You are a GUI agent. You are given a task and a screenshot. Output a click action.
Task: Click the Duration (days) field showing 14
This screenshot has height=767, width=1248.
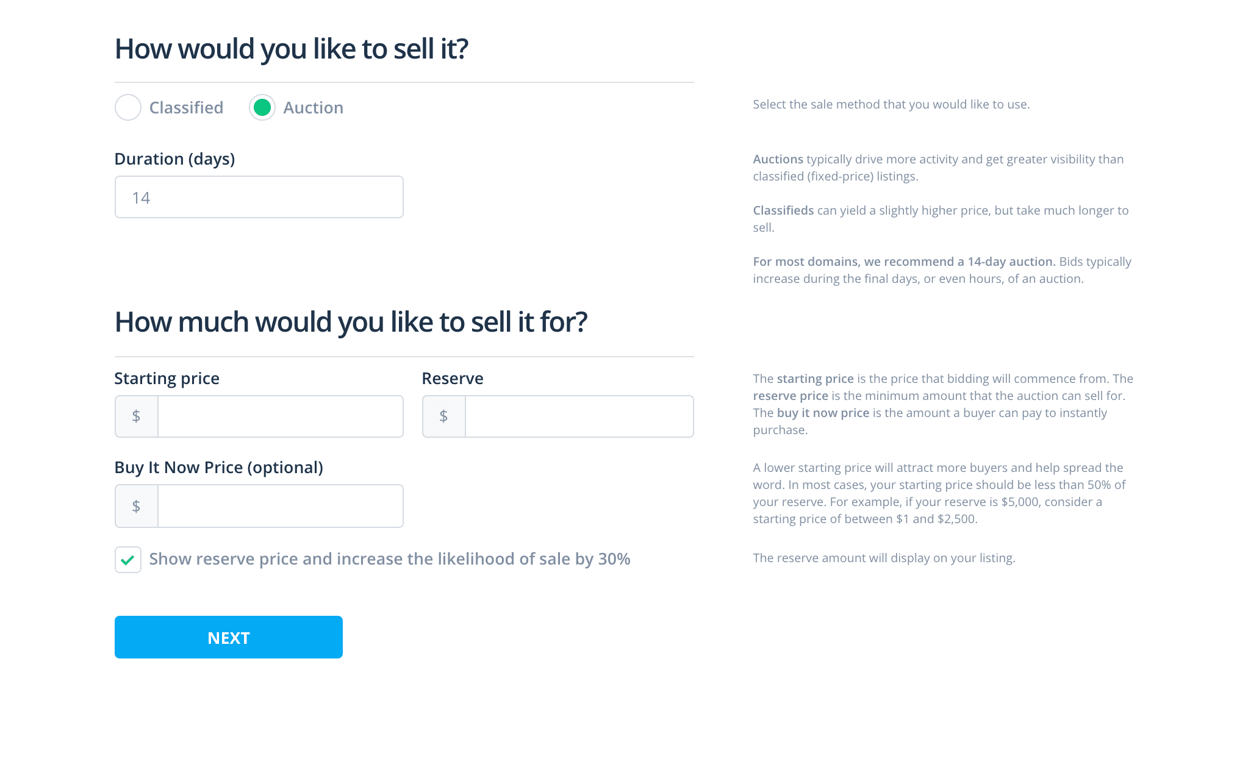259,196
